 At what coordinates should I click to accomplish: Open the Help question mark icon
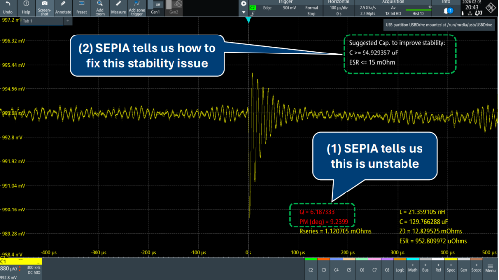(x=26, y=4)
